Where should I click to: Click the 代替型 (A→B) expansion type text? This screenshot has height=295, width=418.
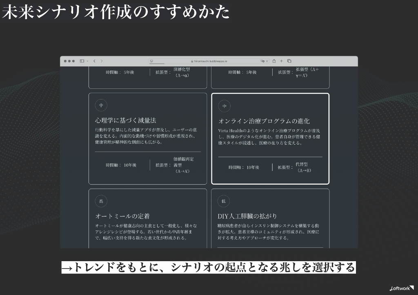[x=303, y=167]
